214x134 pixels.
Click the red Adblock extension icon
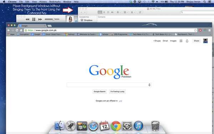[200, 30]
